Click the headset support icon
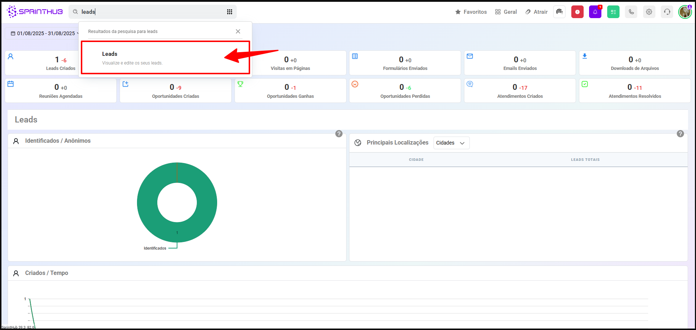Screen dimensions: 696x330 click(667, 12)
